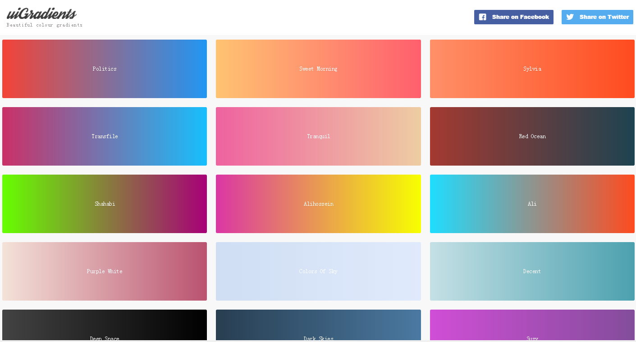
Task: Select the Deep Space gradient
Action: pos(105,324)
